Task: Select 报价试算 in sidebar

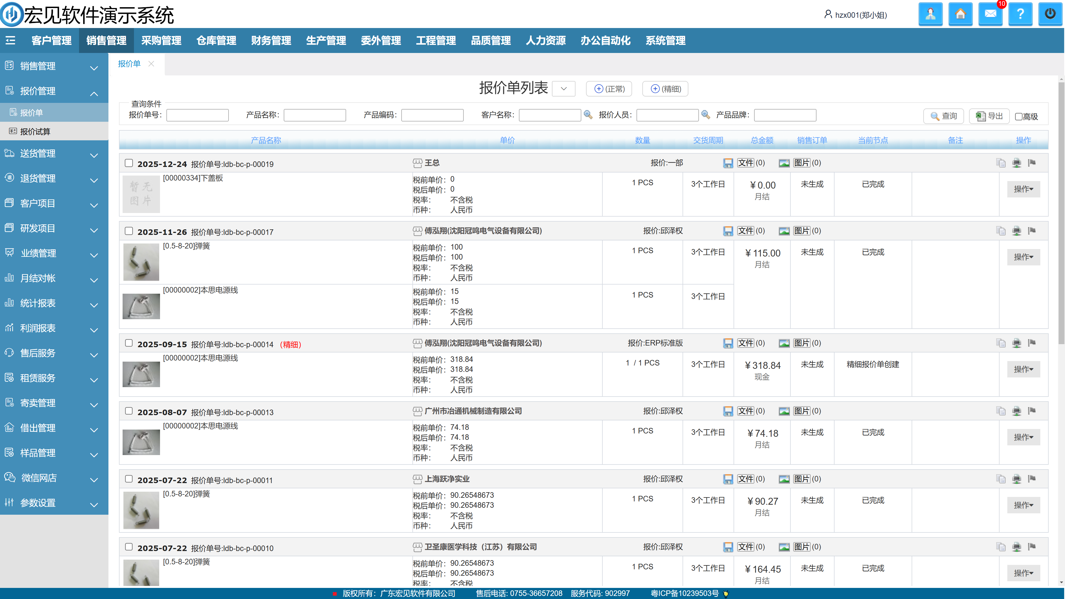Action: click(x=35, y=131)
